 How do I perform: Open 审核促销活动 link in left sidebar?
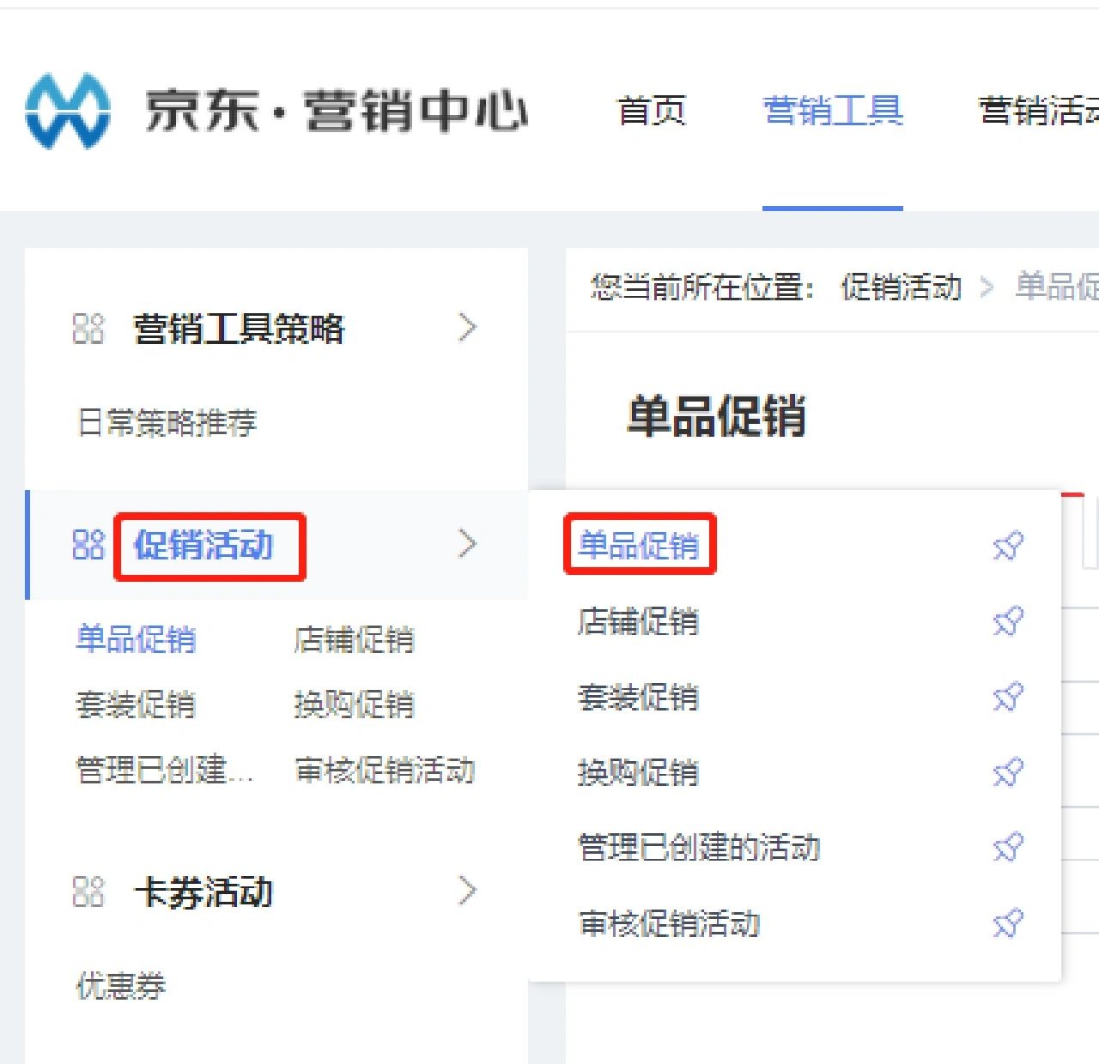pyautogui.click(x=385, y=770)
